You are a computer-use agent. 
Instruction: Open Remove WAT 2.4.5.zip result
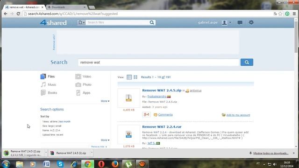tap(162, 90)
